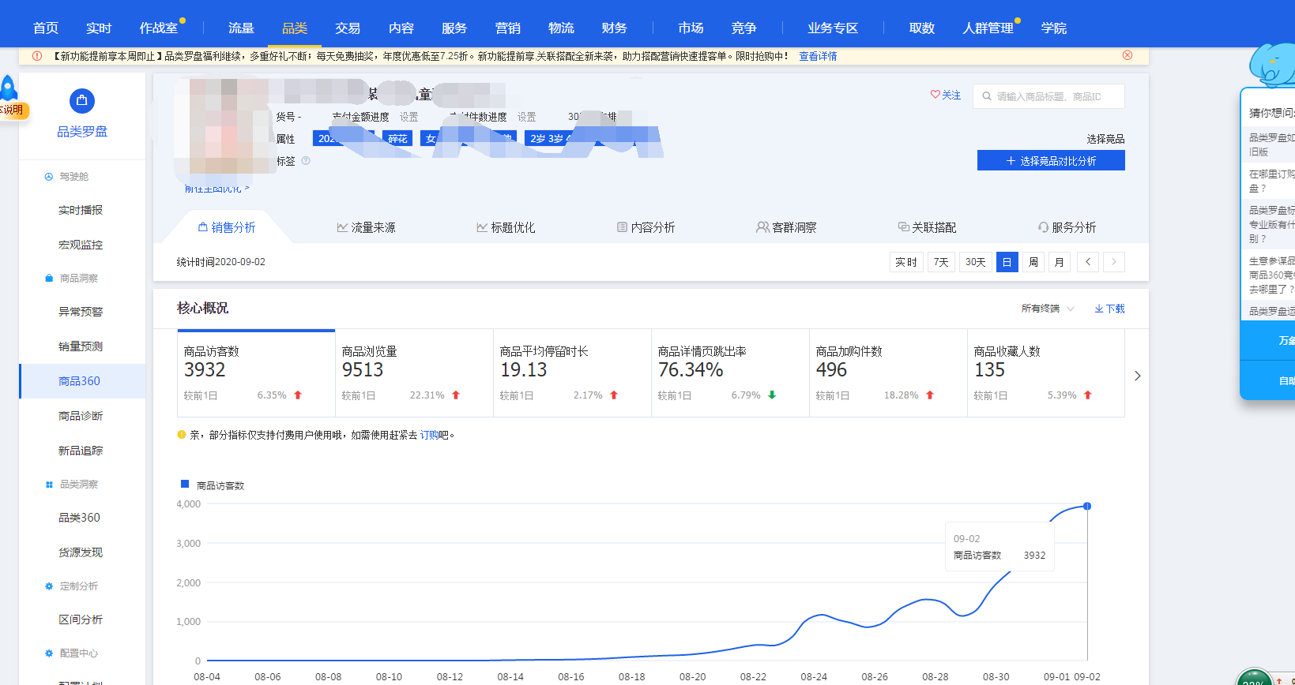This screenshot has height=685, width=1295.
Task: Click the help icon next to 标签
Action: (306, 161)
